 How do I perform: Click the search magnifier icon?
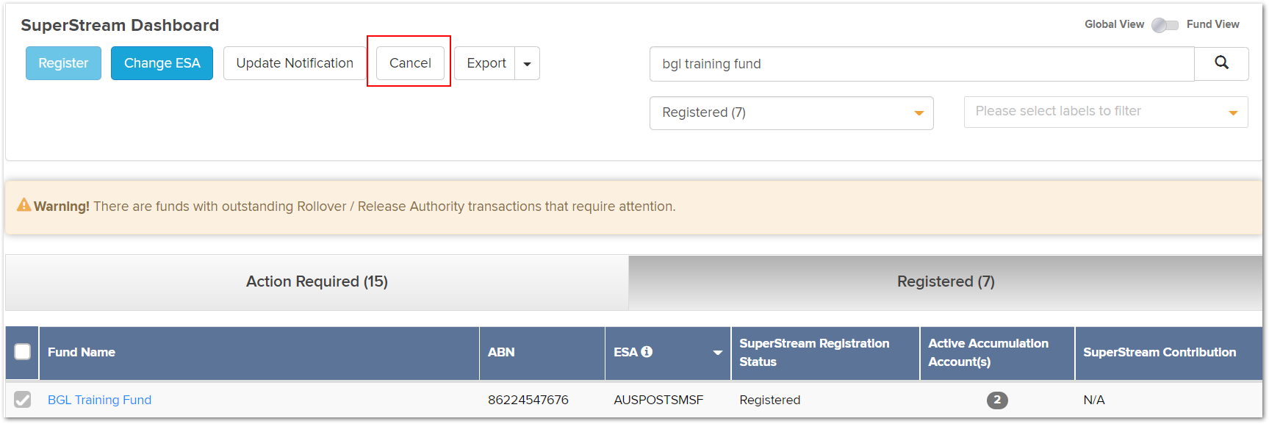tap(1221, 64)
